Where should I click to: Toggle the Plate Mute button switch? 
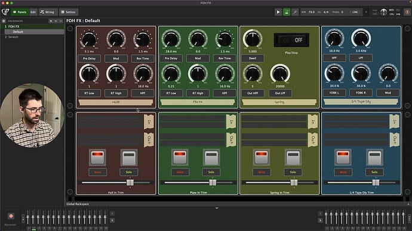coord(180,158)
